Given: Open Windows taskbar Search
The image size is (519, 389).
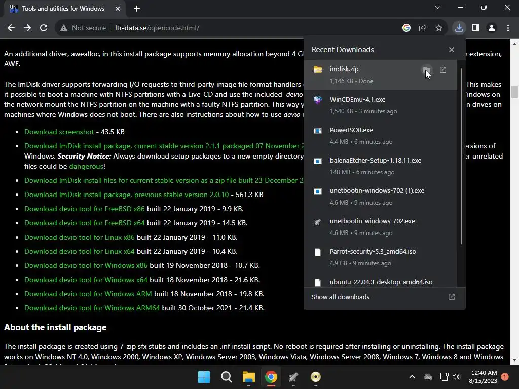Looking at the screenshot, I should [227, 377].
